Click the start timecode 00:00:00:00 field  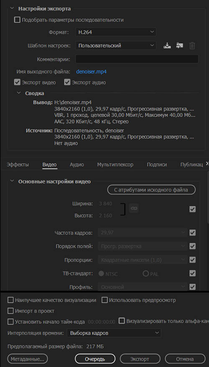tap(102, 322)
